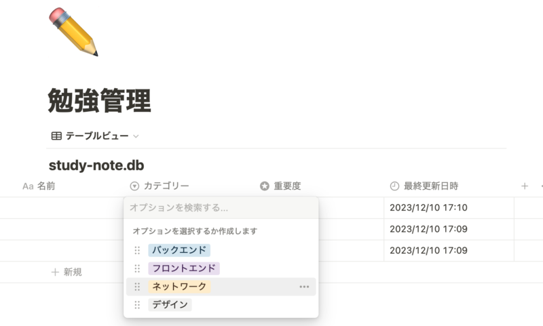543x326 pixels.
Task: Click the drag handle beside バックエンド
Action: [137, 250]
